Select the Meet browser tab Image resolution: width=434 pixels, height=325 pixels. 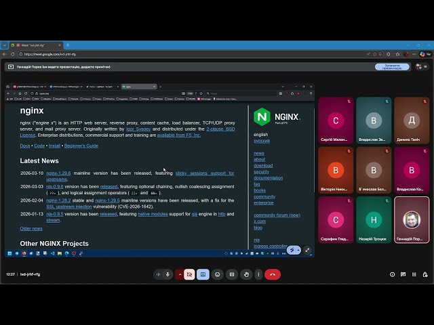pos(36,45)
